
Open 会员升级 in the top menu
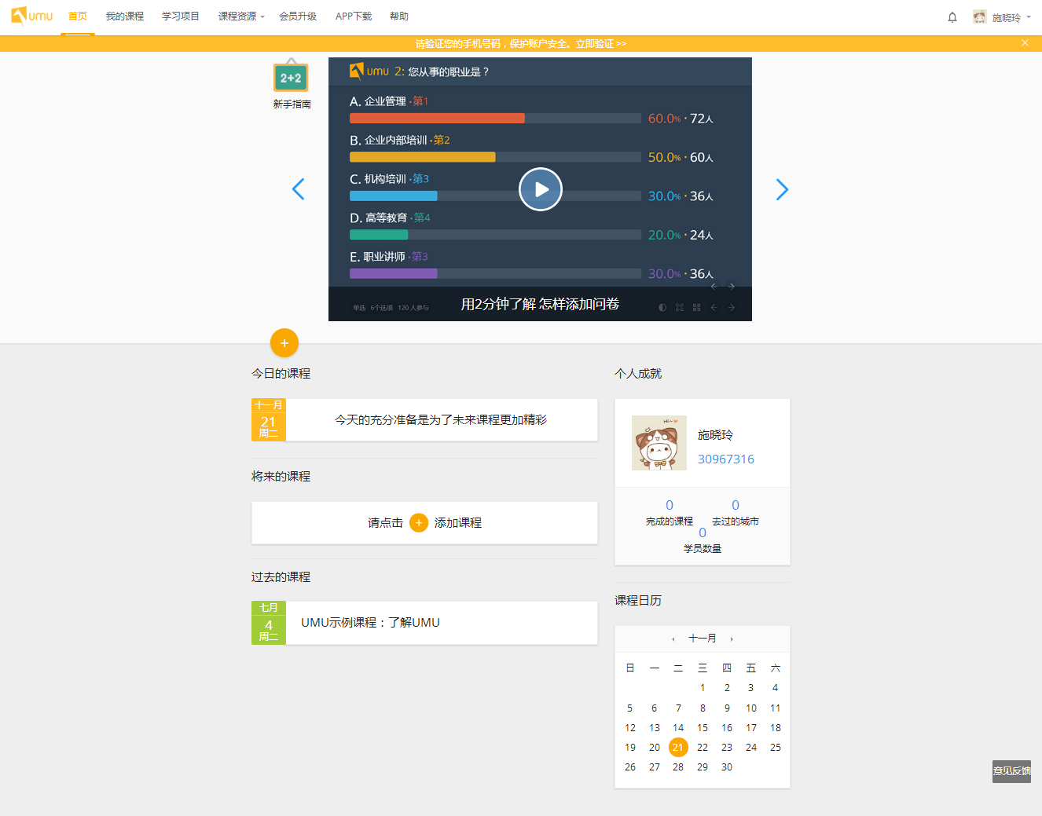coord(298,16)
